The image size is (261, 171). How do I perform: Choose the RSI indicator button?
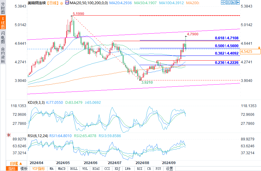[140, 169]
